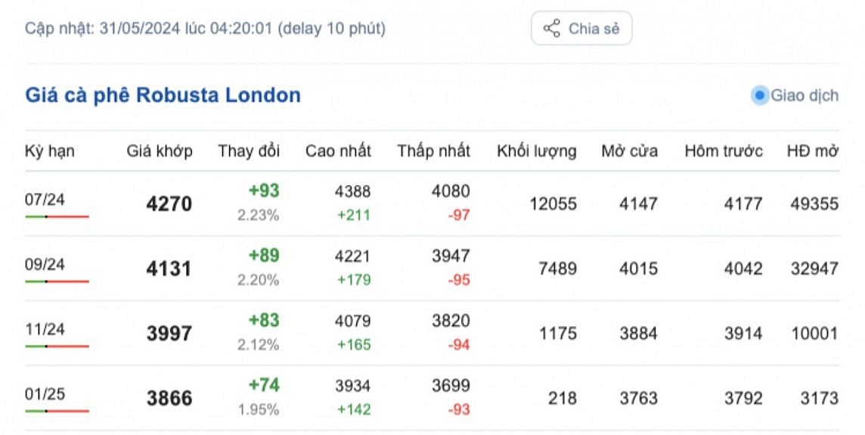This screenshot has width=865, height=435.
Task: Click the Thay đổi column header
Action: tap(249, 151)
